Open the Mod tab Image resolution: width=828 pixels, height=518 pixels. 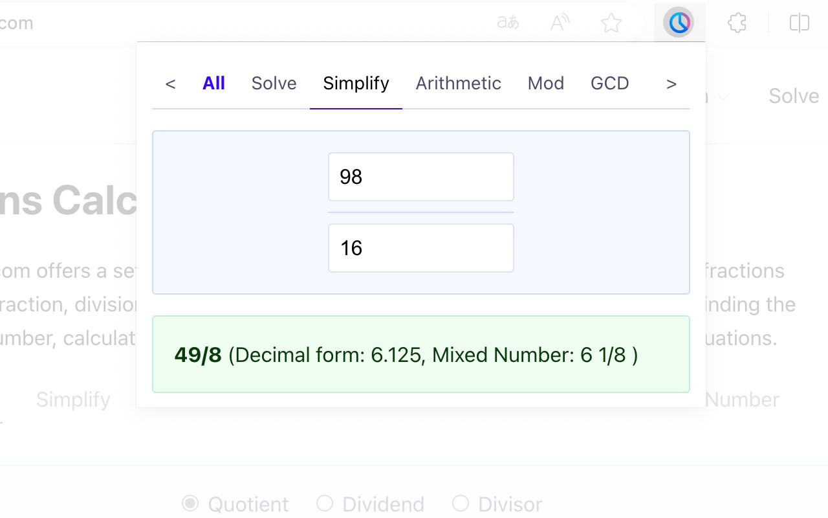pyautogui.click(x=545, y=84)
